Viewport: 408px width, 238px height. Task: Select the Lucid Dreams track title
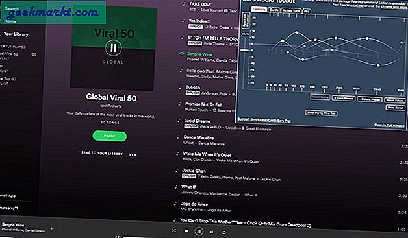click(198, 121)
